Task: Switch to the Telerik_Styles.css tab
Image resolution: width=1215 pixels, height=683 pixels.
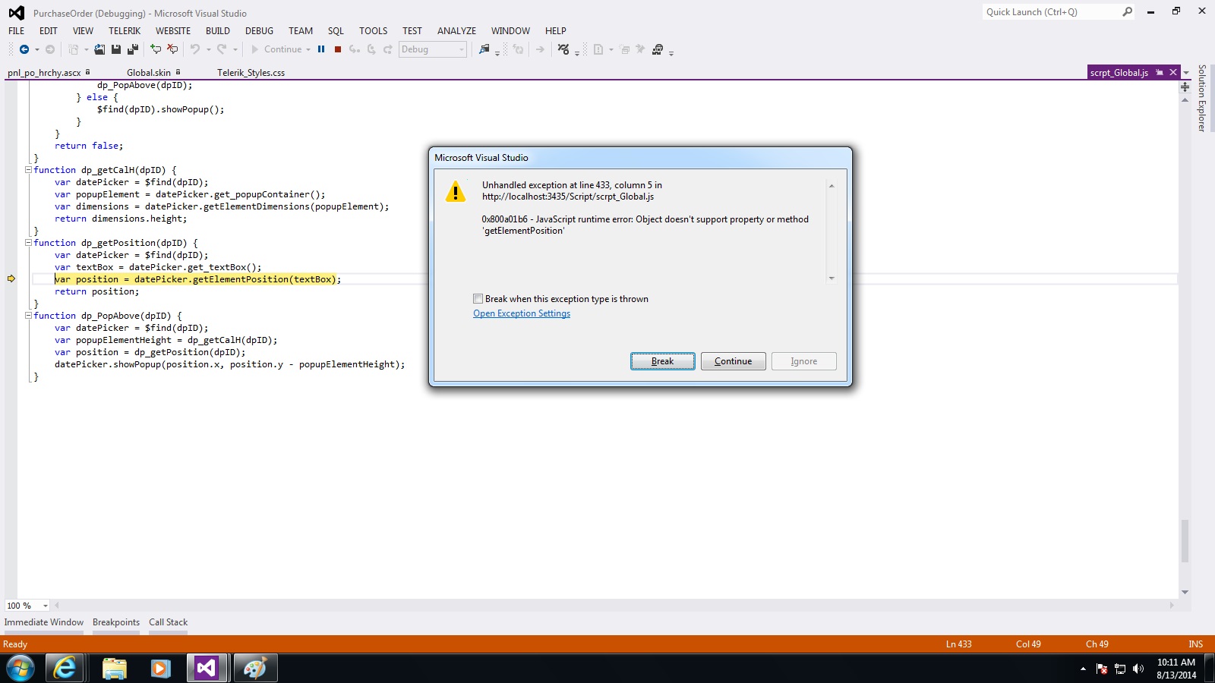Action: click(x=251, y=73)
